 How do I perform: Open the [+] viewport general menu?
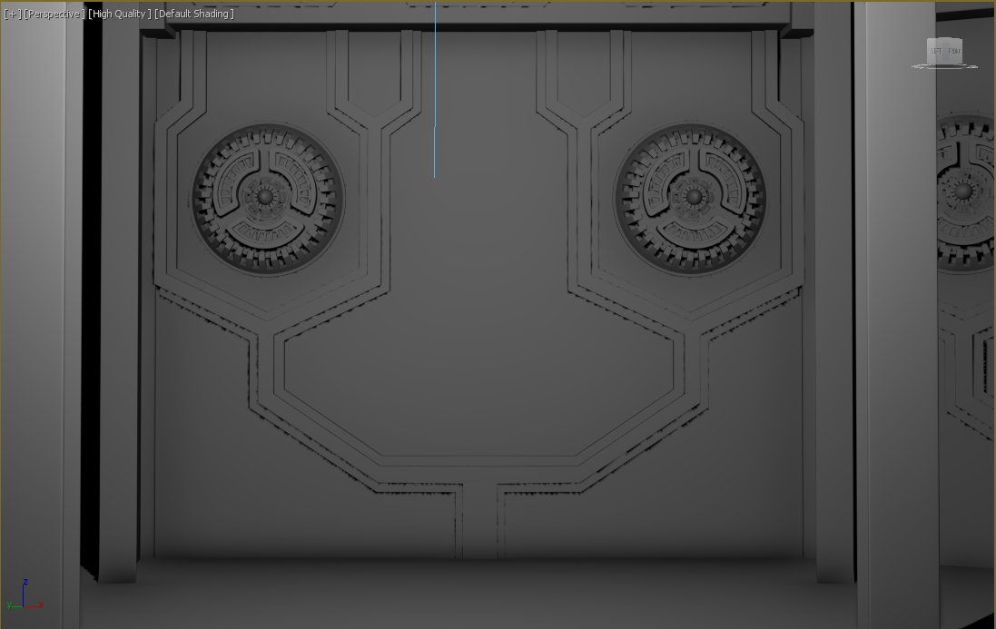(12, 14)
